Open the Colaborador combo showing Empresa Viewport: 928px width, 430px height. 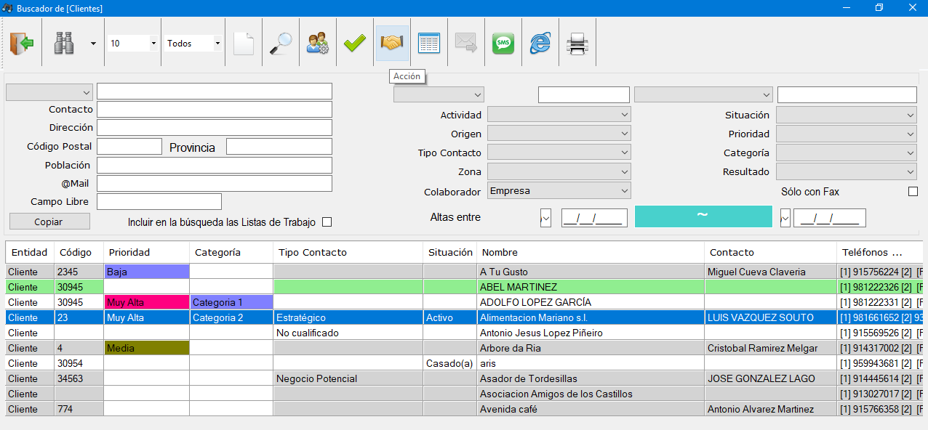(559, 191)
